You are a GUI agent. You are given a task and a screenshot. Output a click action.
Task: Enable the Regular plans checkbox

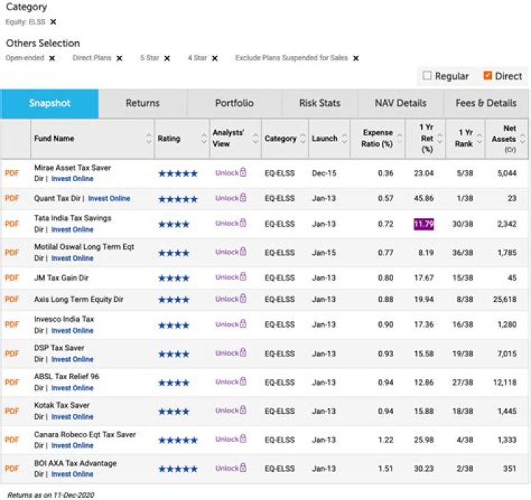point(426,76)
